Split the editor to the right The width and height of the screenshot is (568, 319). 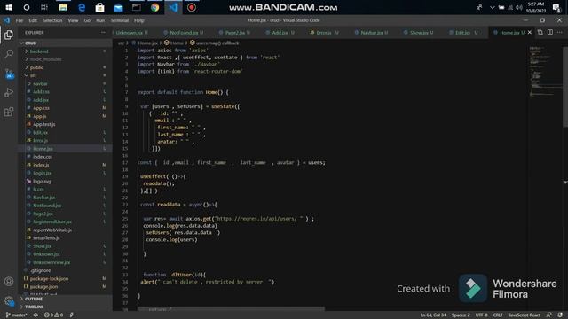coord(550,32)
